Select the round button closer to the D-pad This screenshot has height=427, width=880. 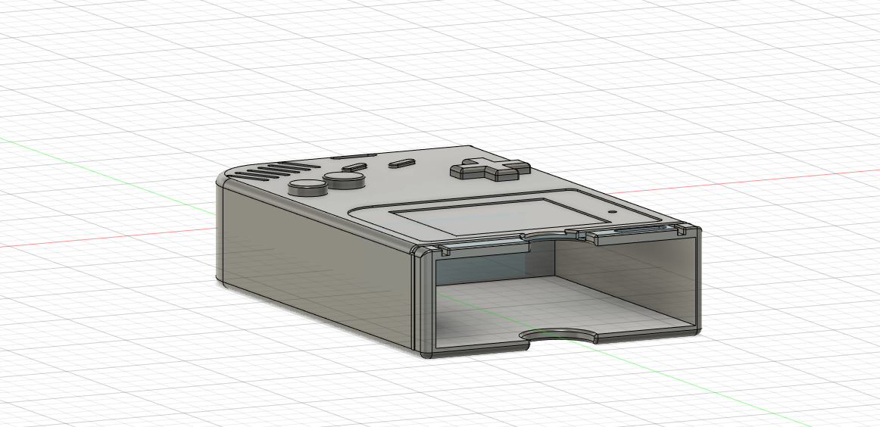344,179
